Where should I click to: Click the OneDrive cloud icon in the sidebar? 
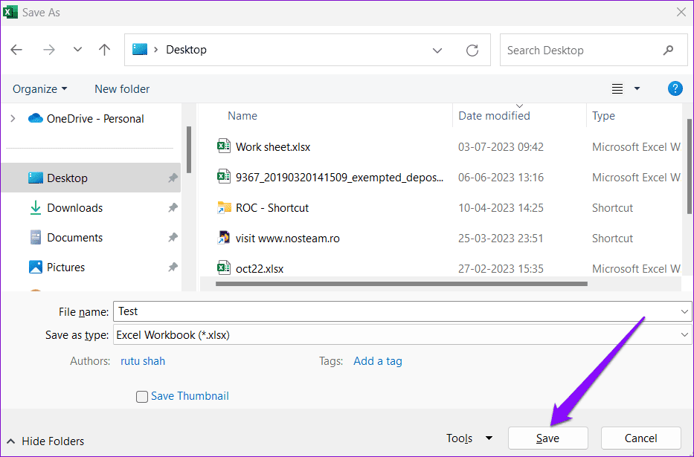(x=36, y=117)
